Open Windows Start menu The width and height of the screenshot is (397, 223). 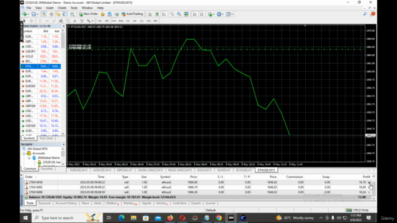pyautogui.click(x=25, y=217)
